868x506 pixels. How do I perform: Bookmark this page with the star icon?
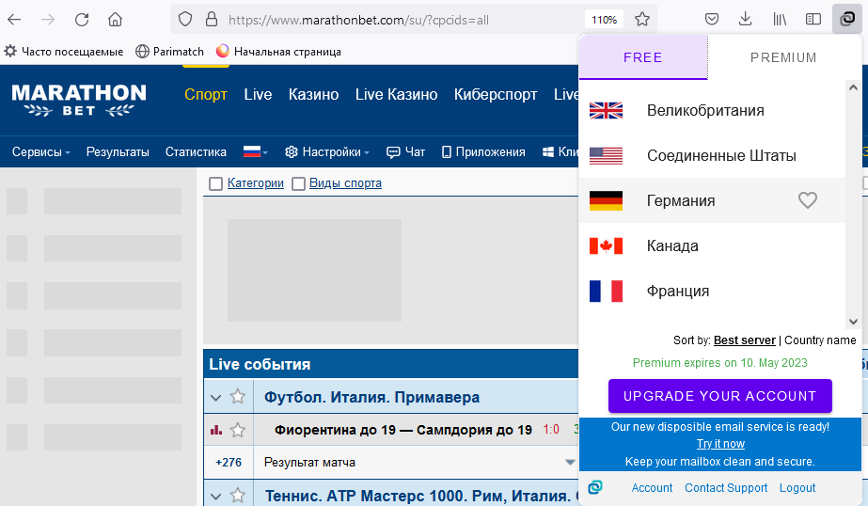[642, 19]
